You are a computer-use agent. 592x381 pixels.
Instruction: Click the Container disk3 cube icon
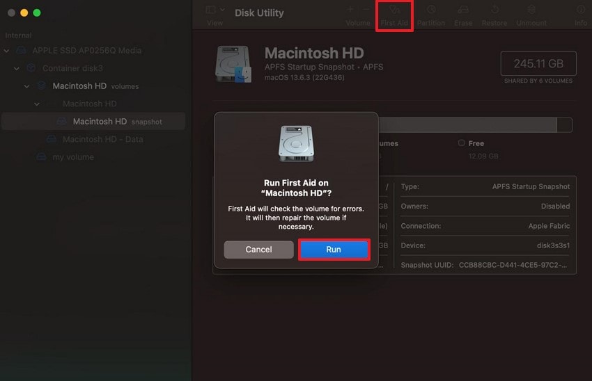click(x=31, y=68)
